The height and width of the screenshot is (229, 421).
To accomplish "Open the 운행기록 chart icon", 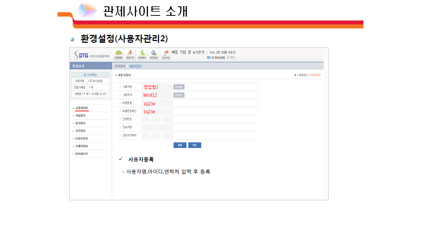I will (130, 54).
